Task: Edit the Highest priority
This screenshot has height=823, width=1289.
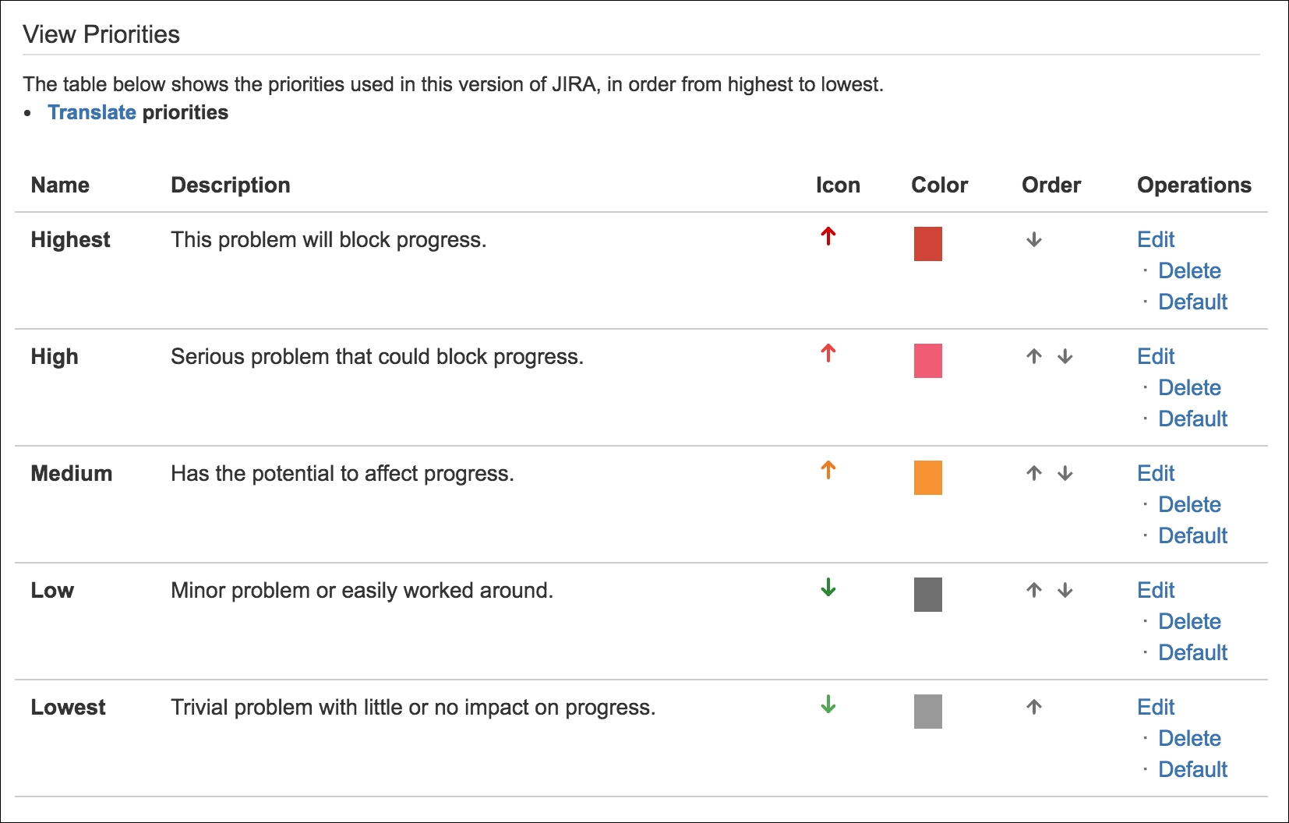Action: (1156, 239)
